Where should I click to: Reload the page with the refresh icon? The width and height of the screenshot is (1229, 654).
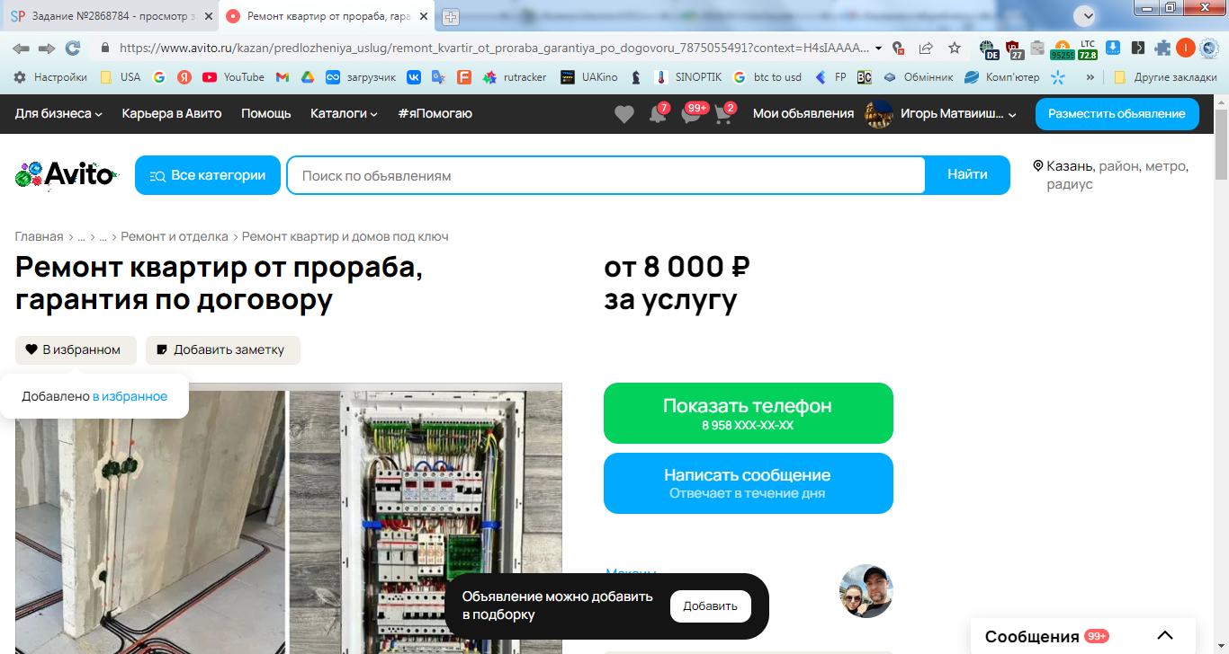click(x=73, y=48)
